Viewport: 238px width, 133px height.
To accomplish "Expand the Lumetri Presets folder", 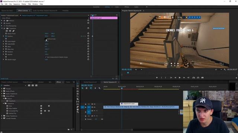I will tap(2, 118).
